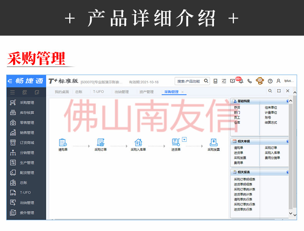Click the 采购订单 workflow icon
Viewport: 304px width, 231px height.
click(100, 143)
